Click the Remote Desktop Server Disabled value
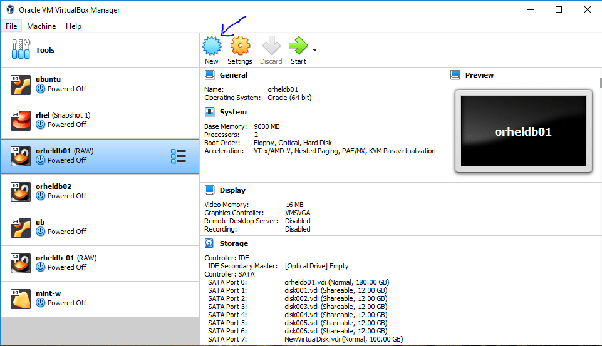Screen dimensions: 602x346 (298, 221)
